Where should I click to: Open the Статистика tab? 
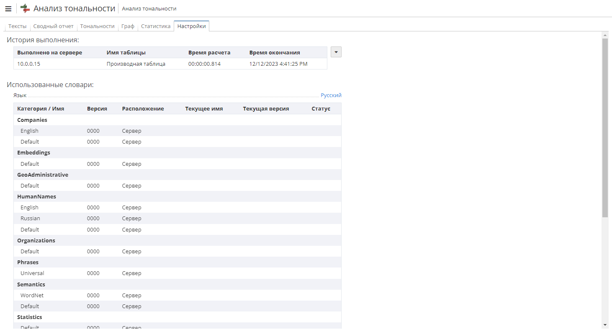point(156,26)
